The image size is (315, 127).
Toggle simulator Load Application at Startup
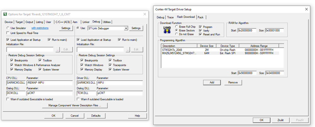click(x=8, y=40)
